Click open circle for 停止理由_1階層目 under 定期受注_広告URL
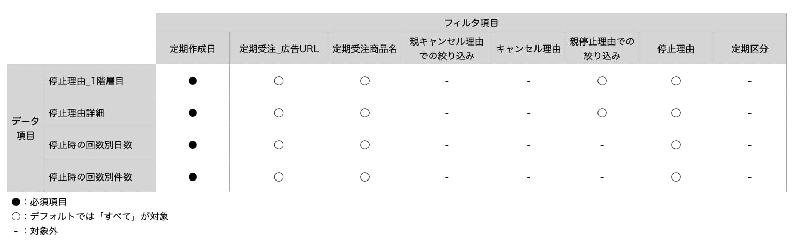Image resolution: width=797 pixels, height=240 pixels. pos(279,81)
